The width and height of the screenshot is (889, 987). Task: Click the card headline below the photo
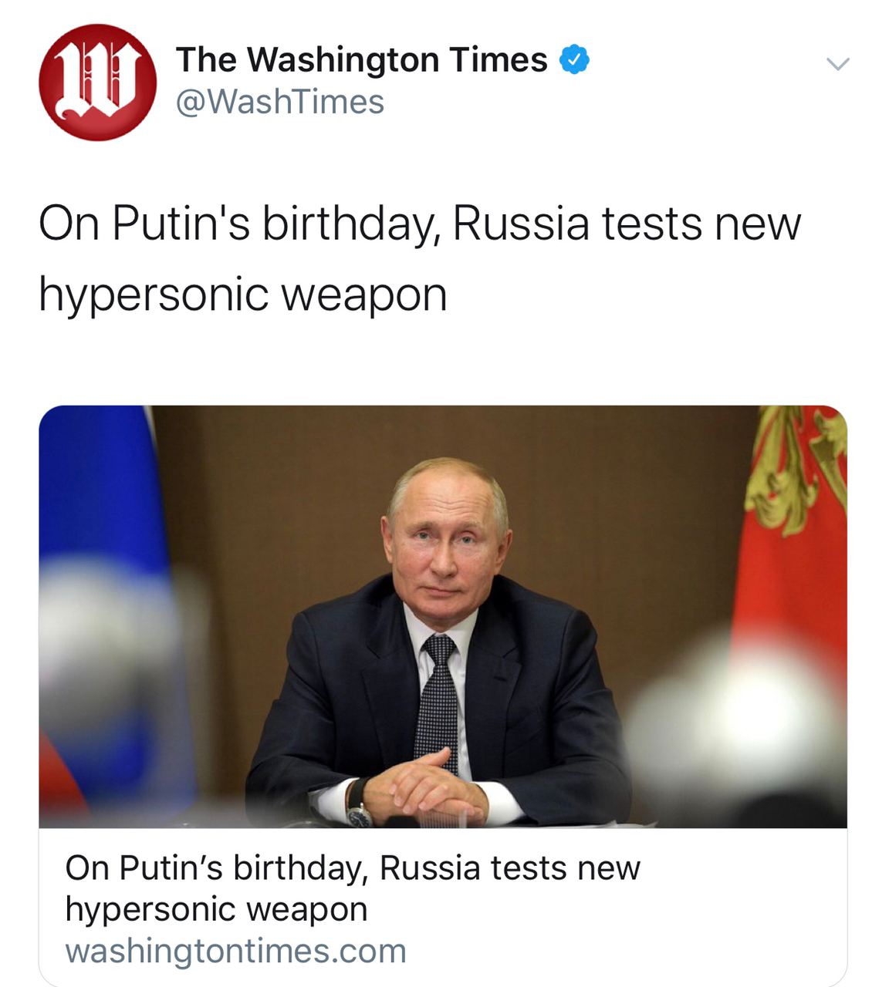coord(353,888)
